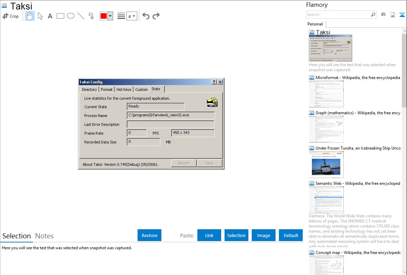The width and height of the screenshot is (407, 275).
Task: Click the Semantic Web title link
Action: [x=358, y=183]
